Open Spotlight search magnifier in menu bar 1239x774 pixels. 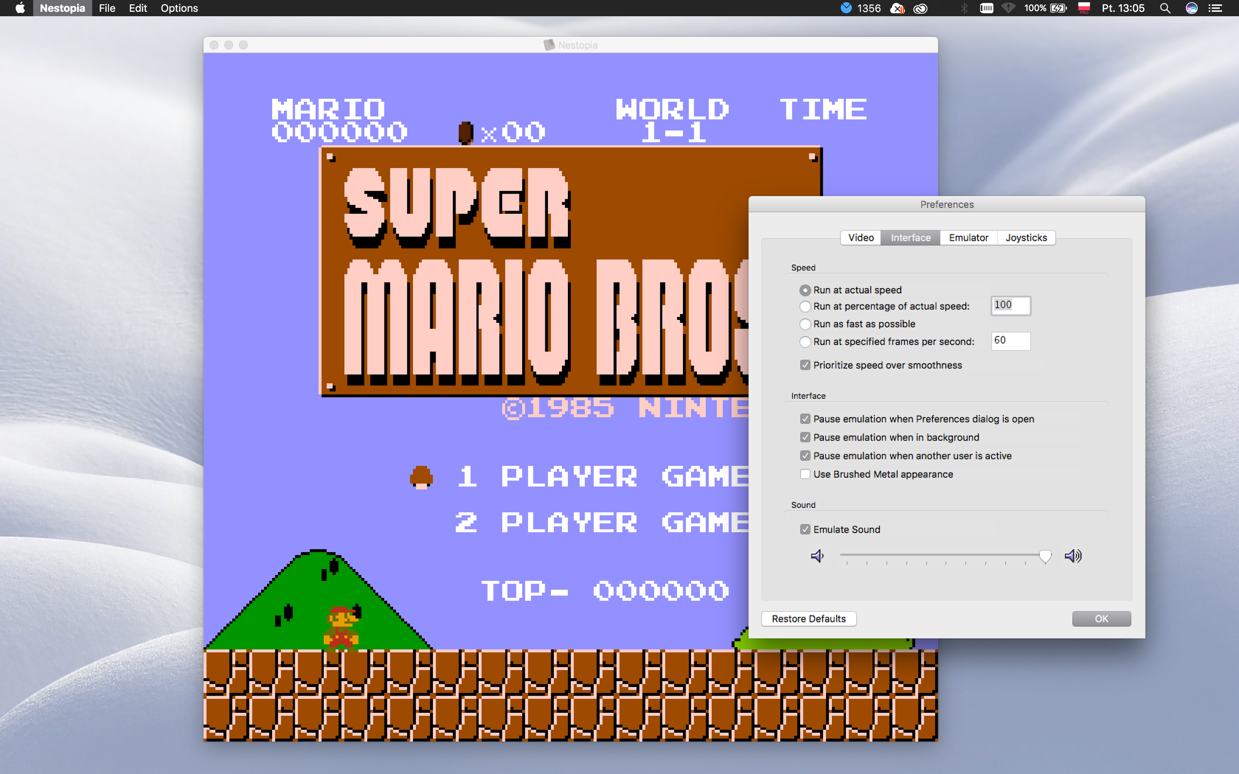click(x=1165, y=8)
